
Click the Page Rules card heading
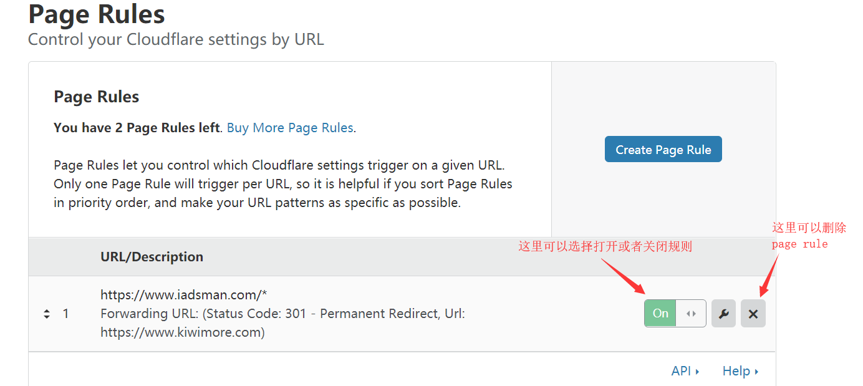click(x=97, y=97)
